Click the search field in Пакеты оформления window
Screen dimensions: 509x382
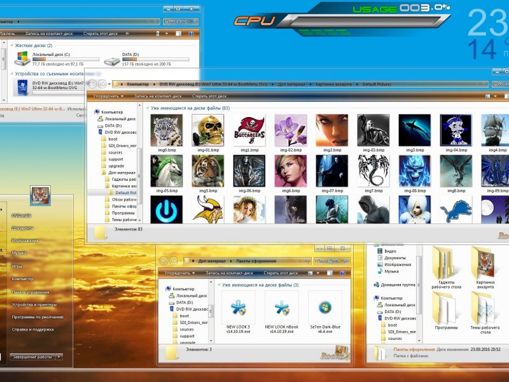pos(332,261)
